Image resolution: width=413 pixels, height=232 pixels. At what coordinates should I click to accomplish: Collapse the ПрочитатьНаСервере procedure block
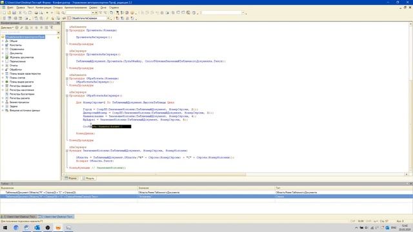tap(67, 54)
